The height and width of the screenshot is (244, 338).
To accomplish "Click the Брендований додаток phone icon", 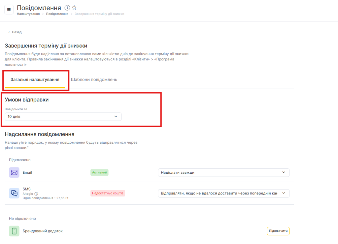I will coord(14,231).
